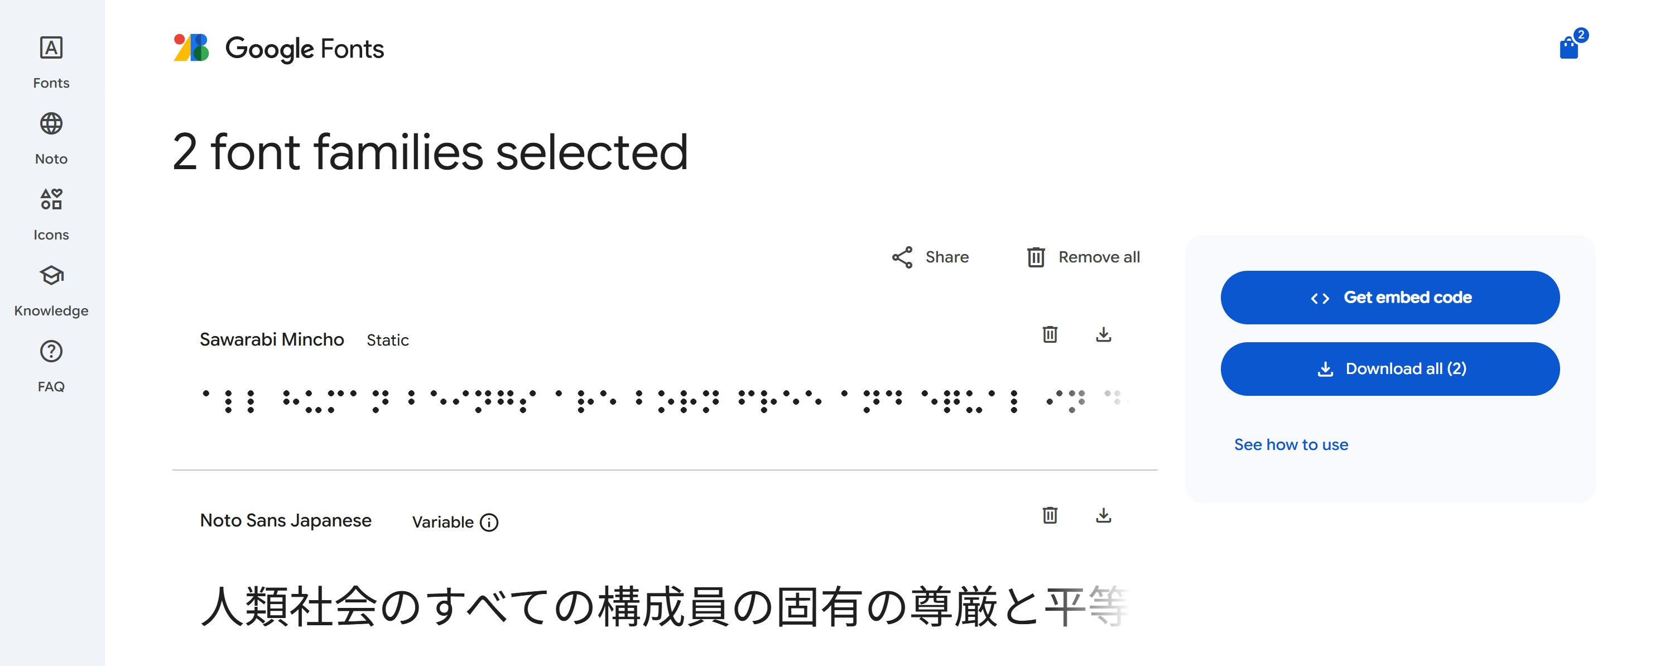This screenshot has width=1660, height=666.
Task: Click the Download all (2) button
Action: 1389,369
